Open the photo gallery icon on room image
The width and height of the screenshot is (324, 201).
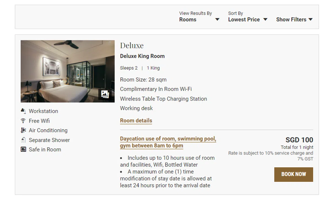[x=105, y=94]
